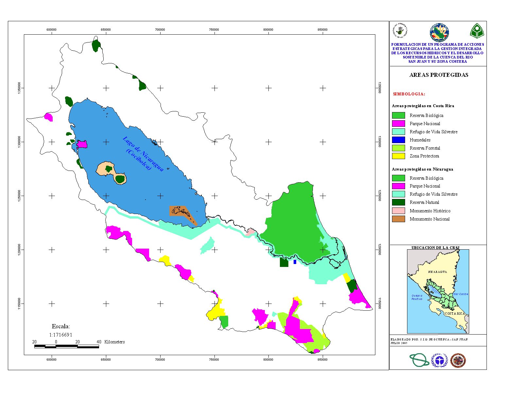The height and width of the screenshot is (395, 513).
Task: Click the round blue center logo at top
Action: pos(439,32)
